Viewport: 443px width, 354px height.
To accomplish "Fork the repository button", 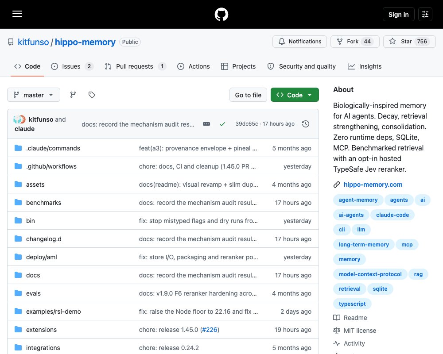I will coord(355,42).
